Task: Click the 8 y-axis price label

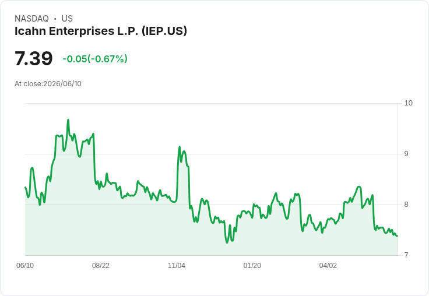Action: coord(406,205)
